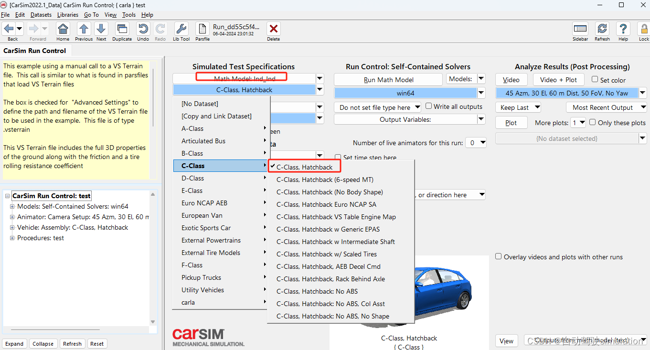The image size is (650, 350).
Task: Open the Math Model dropdown arrow
Action: pos(320,78)
